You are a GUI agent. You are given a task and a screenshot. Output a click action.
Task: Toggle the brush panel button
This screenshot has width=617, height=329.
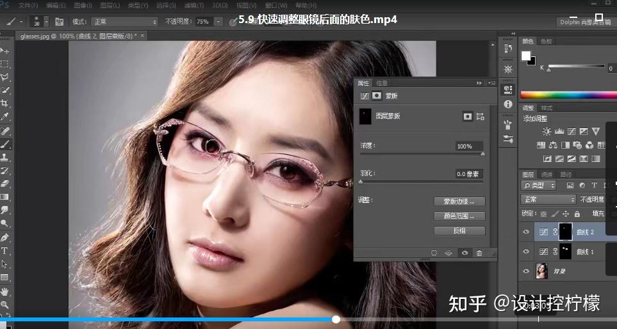tap(60, 22)
